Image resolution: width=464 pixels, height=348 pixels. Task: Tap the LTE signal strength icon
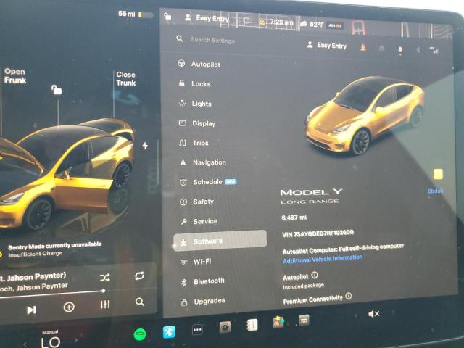point(434,51)
